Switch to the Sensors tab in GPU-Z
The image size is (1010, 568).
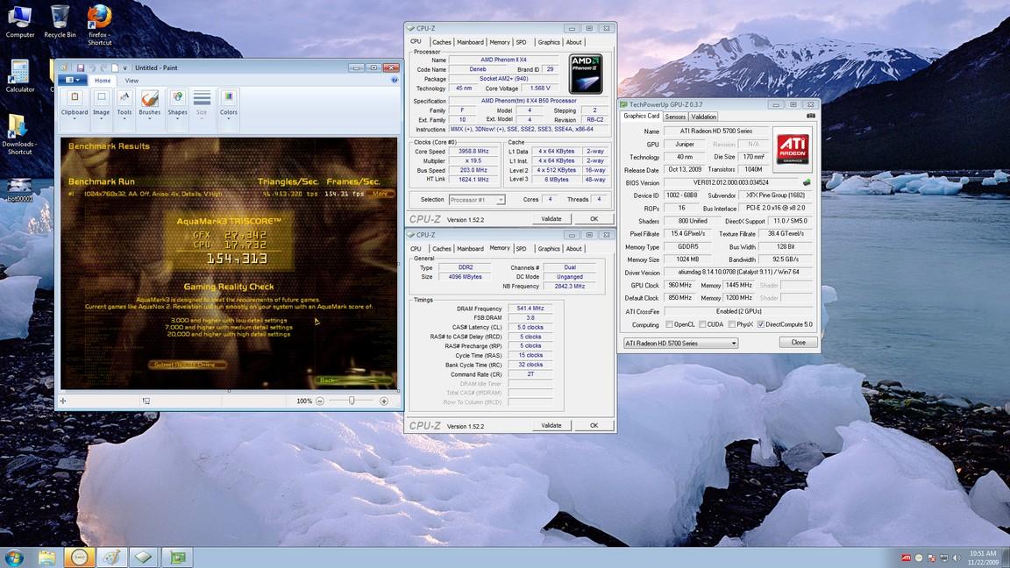coord(675,117)
